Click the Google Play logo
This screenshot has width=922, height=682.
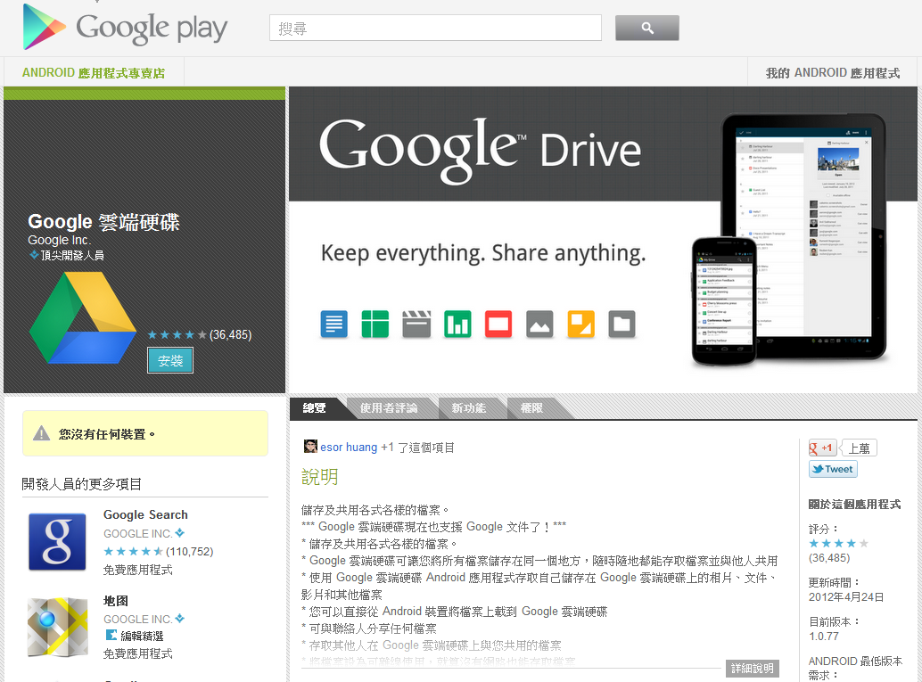(125, 27)
